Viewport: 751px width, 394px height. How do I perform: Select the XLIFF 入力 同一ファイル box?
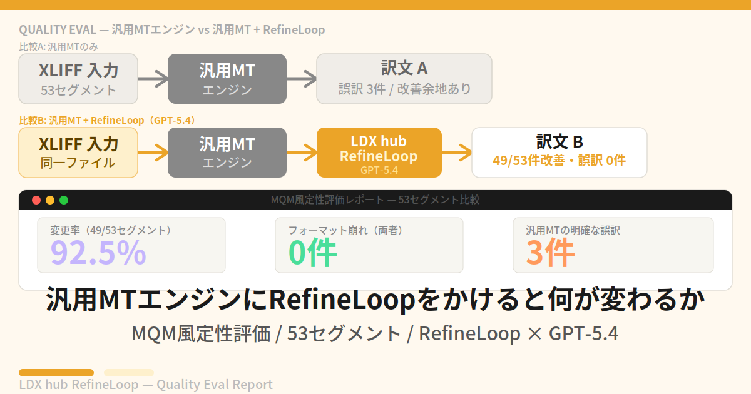tap(78, 153)
